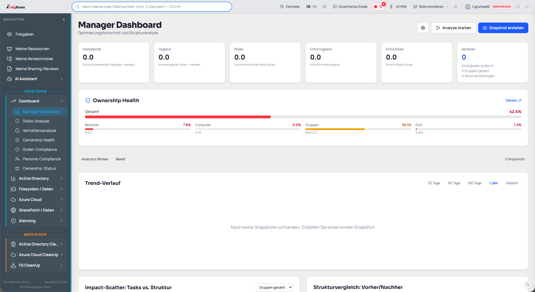Click the red activity alert icon
Viewport: 535px width, 292px height.
coord(378,7)
